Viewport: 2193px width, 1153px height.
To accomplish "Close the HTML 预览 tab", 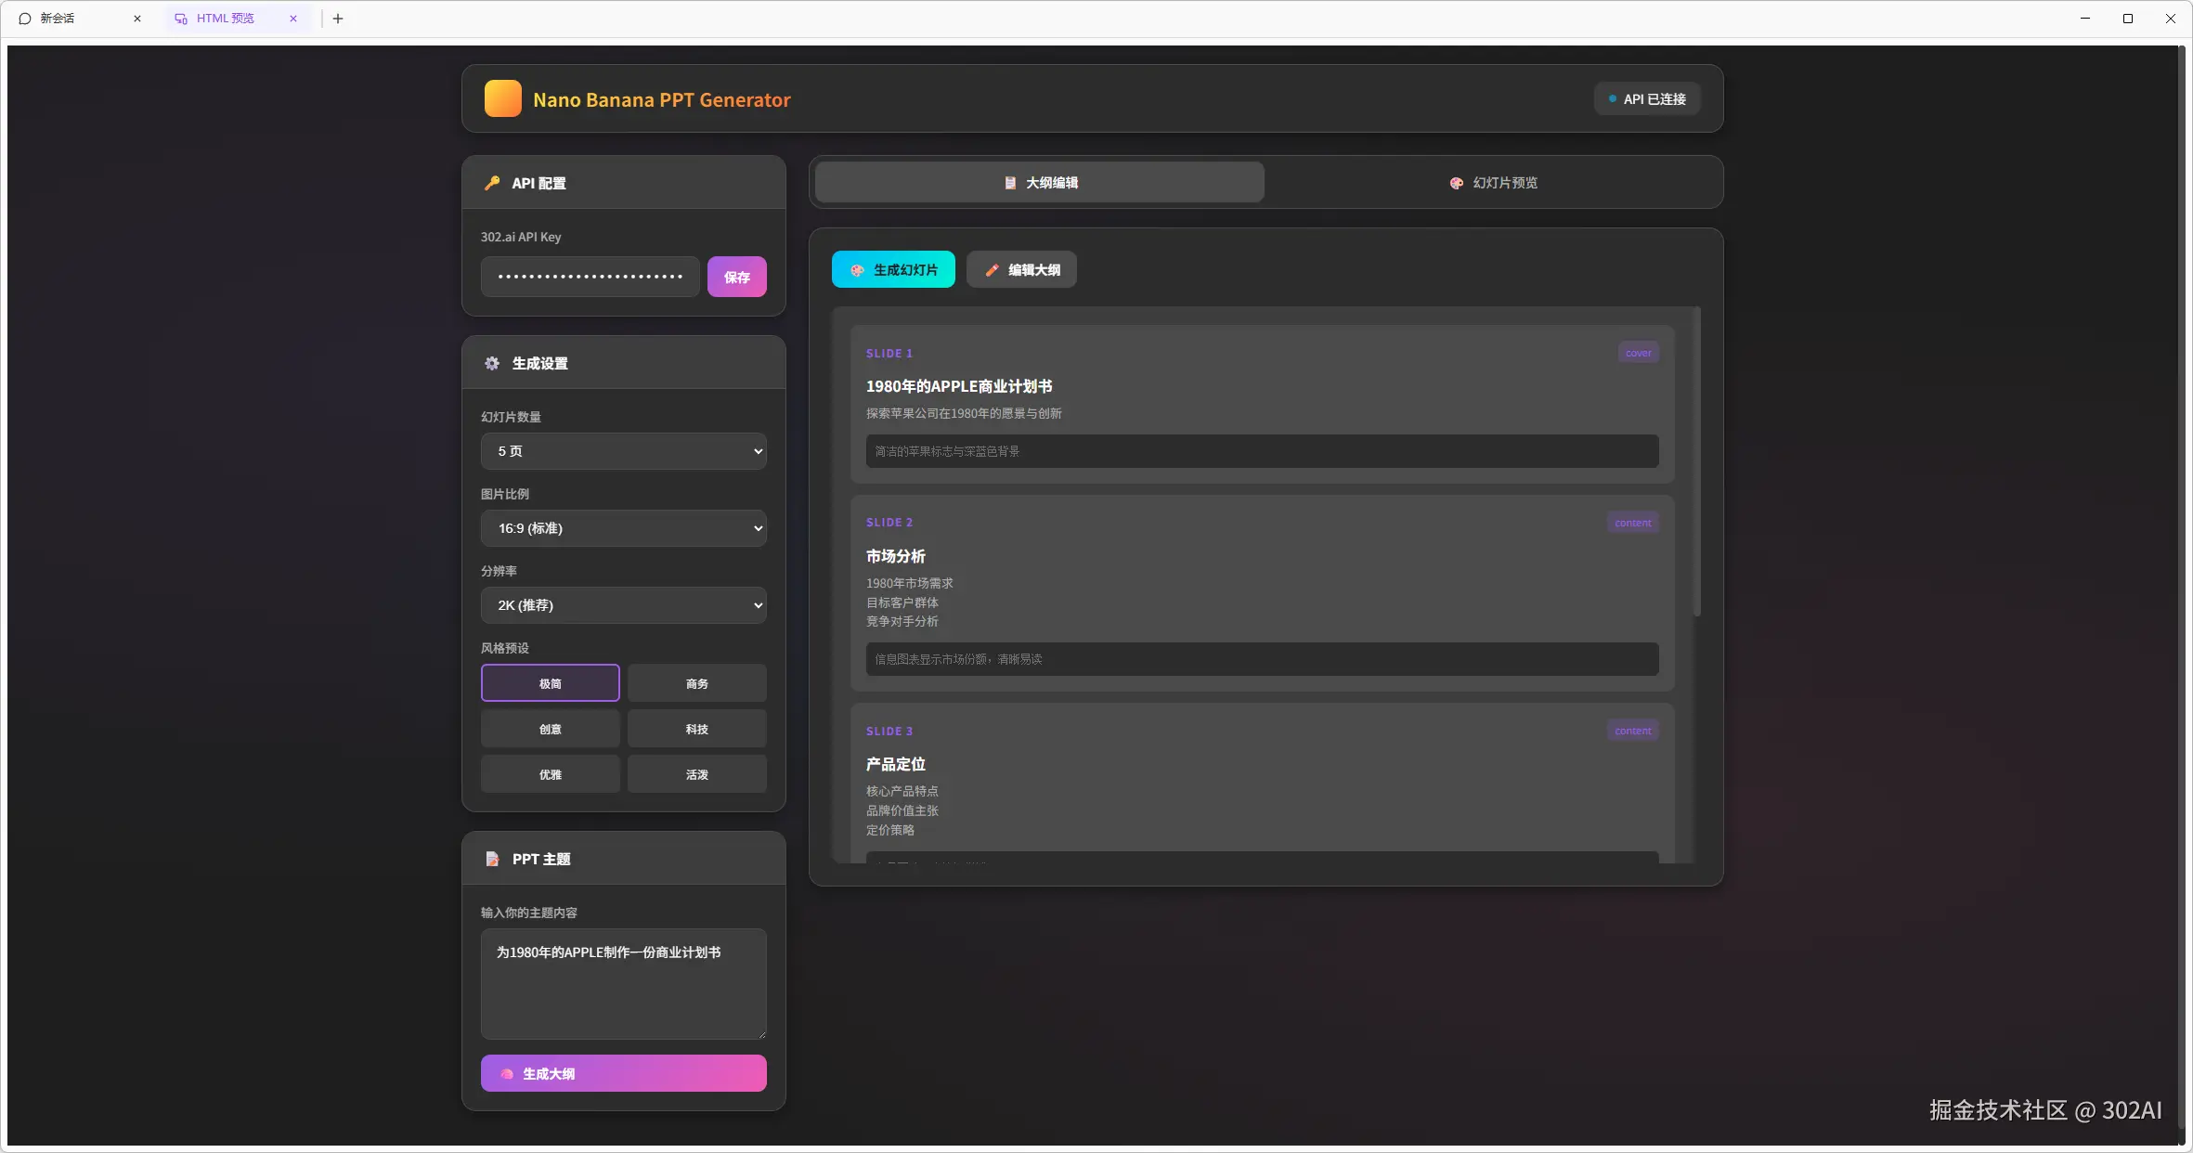I will 293,19.
